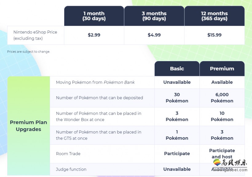
Task: Click the 1 month (30 days) header
Action: [94, 16]
